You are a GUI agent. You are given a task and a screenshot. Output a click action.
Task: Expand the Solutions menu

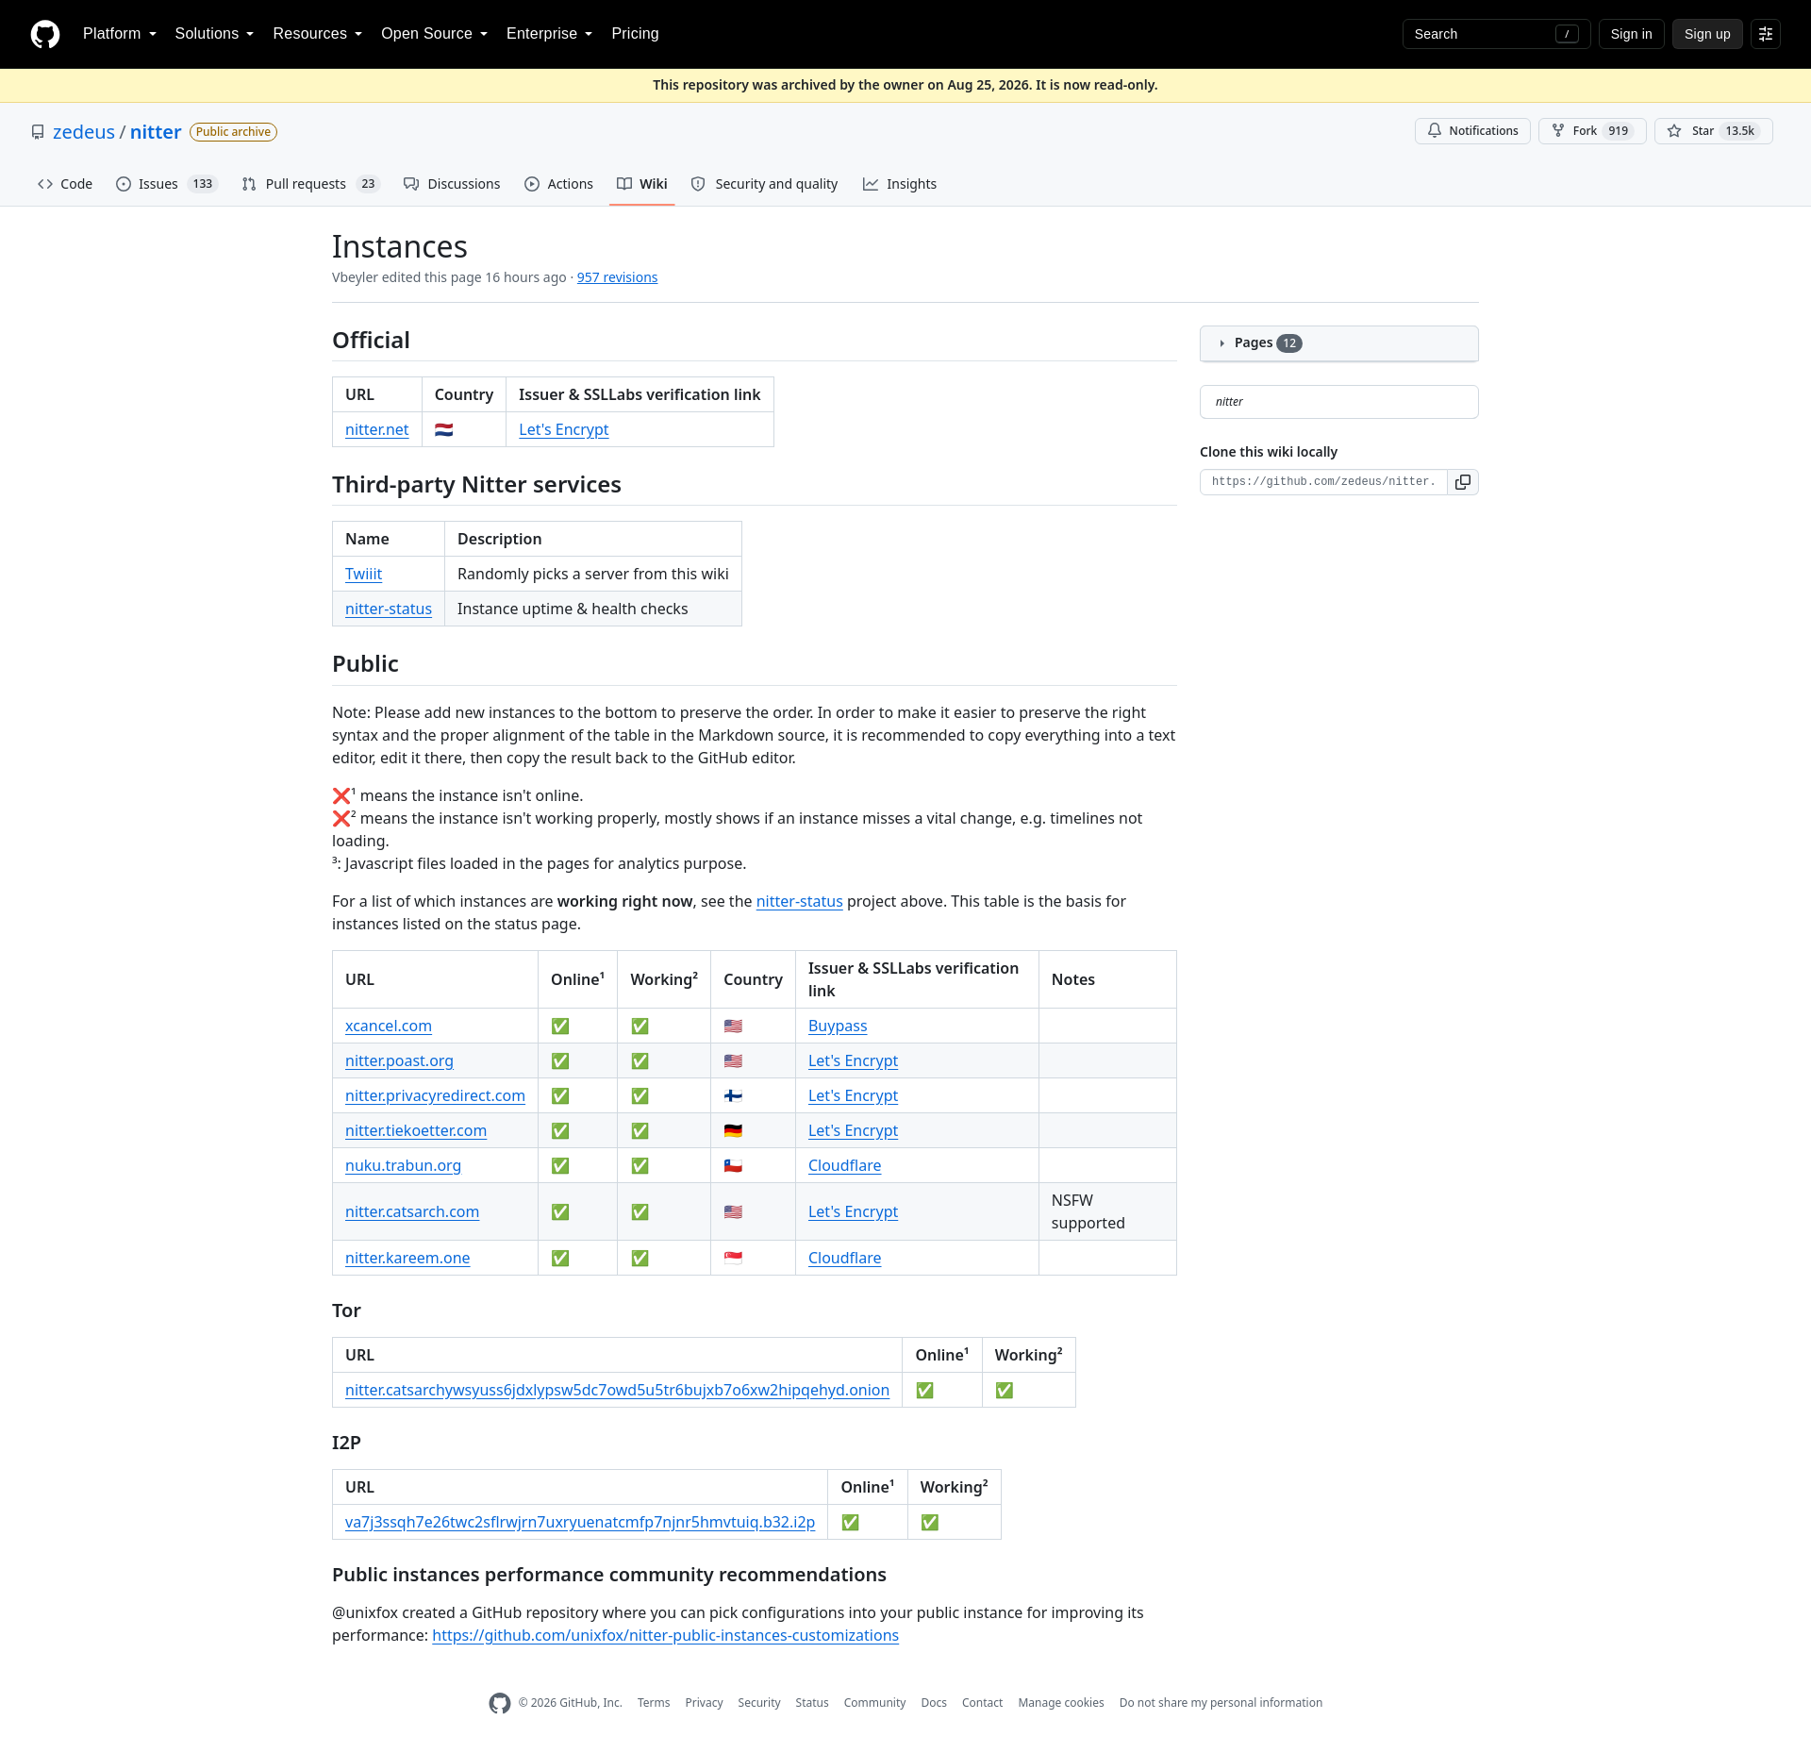coord(214,34)
